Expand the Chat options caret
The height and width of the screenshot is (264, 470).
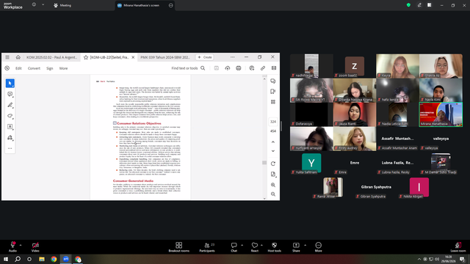(242, 245)
